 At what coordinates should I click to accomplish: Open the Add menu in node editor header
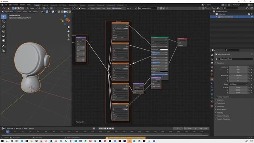pyautogui.click(x=104, y=8)
